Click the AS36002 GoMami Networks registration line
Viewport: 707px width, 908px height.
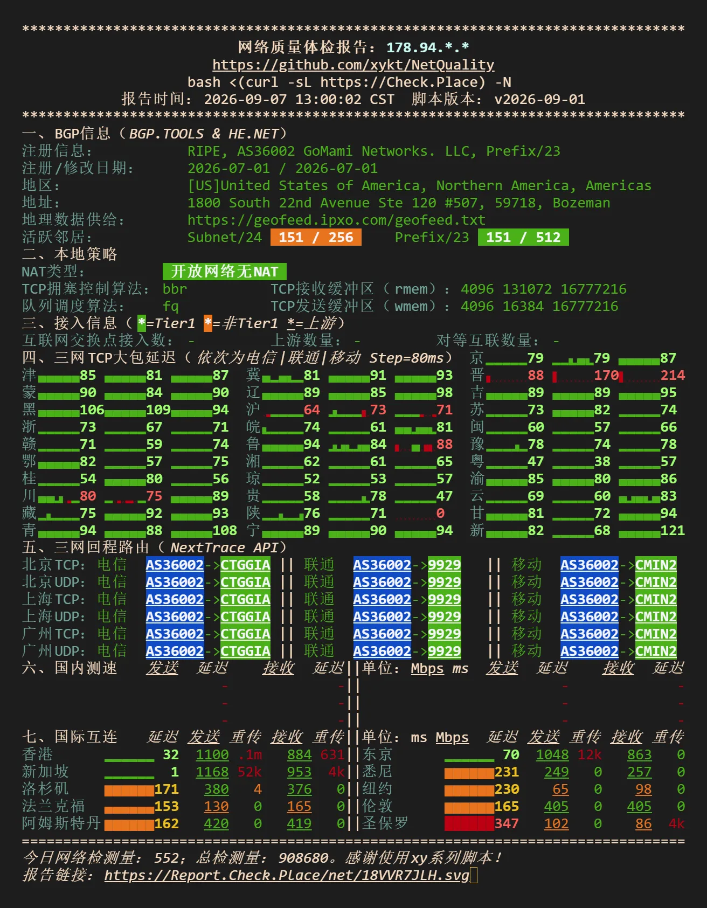pos(374,151)
